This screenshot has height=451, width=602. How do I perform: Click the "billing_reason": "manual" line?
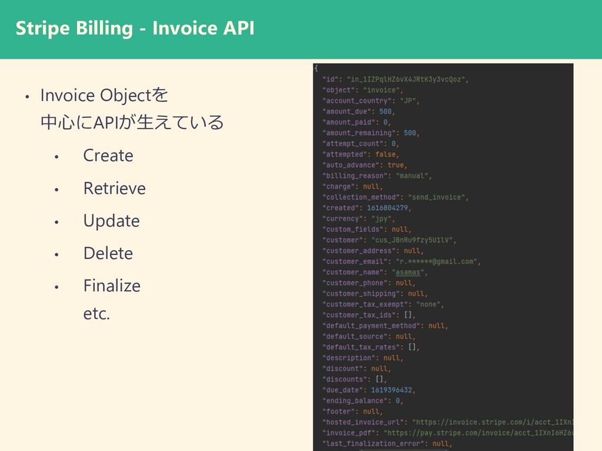pyautogui.click(x=377, y=176)
